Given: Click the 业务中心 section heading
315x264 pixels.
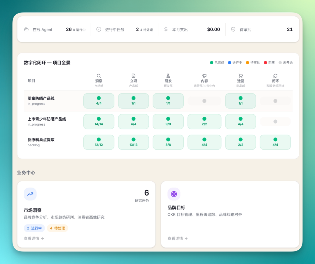Looking at the screenshot, I should coord(26,173).
